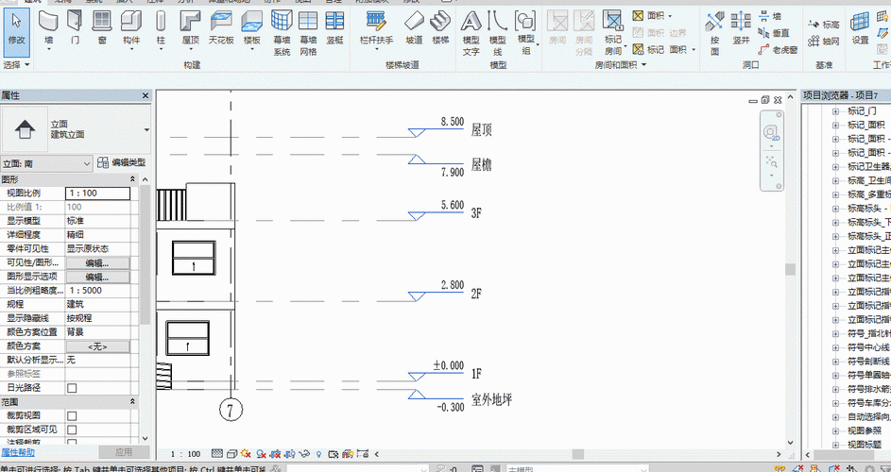This screenshot has width=891, height=472.
Task: Select the grid bubble numbered 7
Action: [231, 410]
